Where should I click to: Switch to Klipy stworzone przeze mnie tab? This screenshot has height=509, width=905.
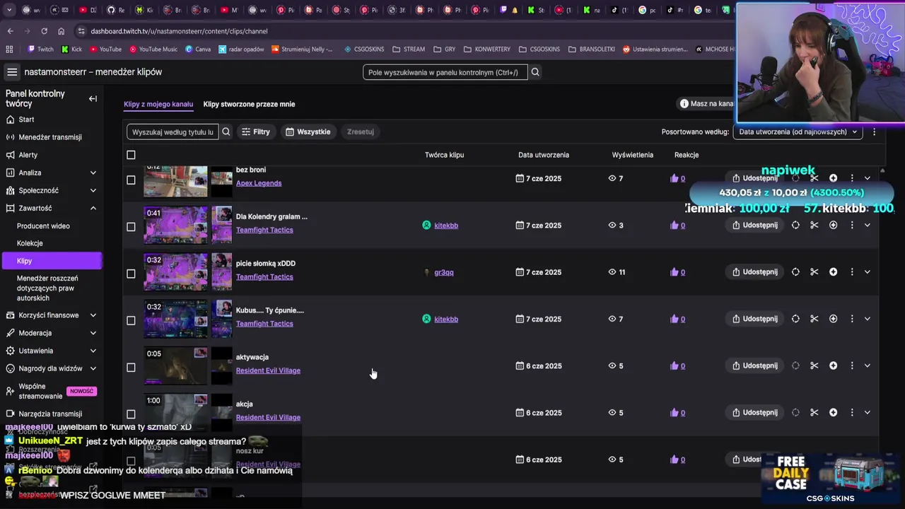[249, 104]
